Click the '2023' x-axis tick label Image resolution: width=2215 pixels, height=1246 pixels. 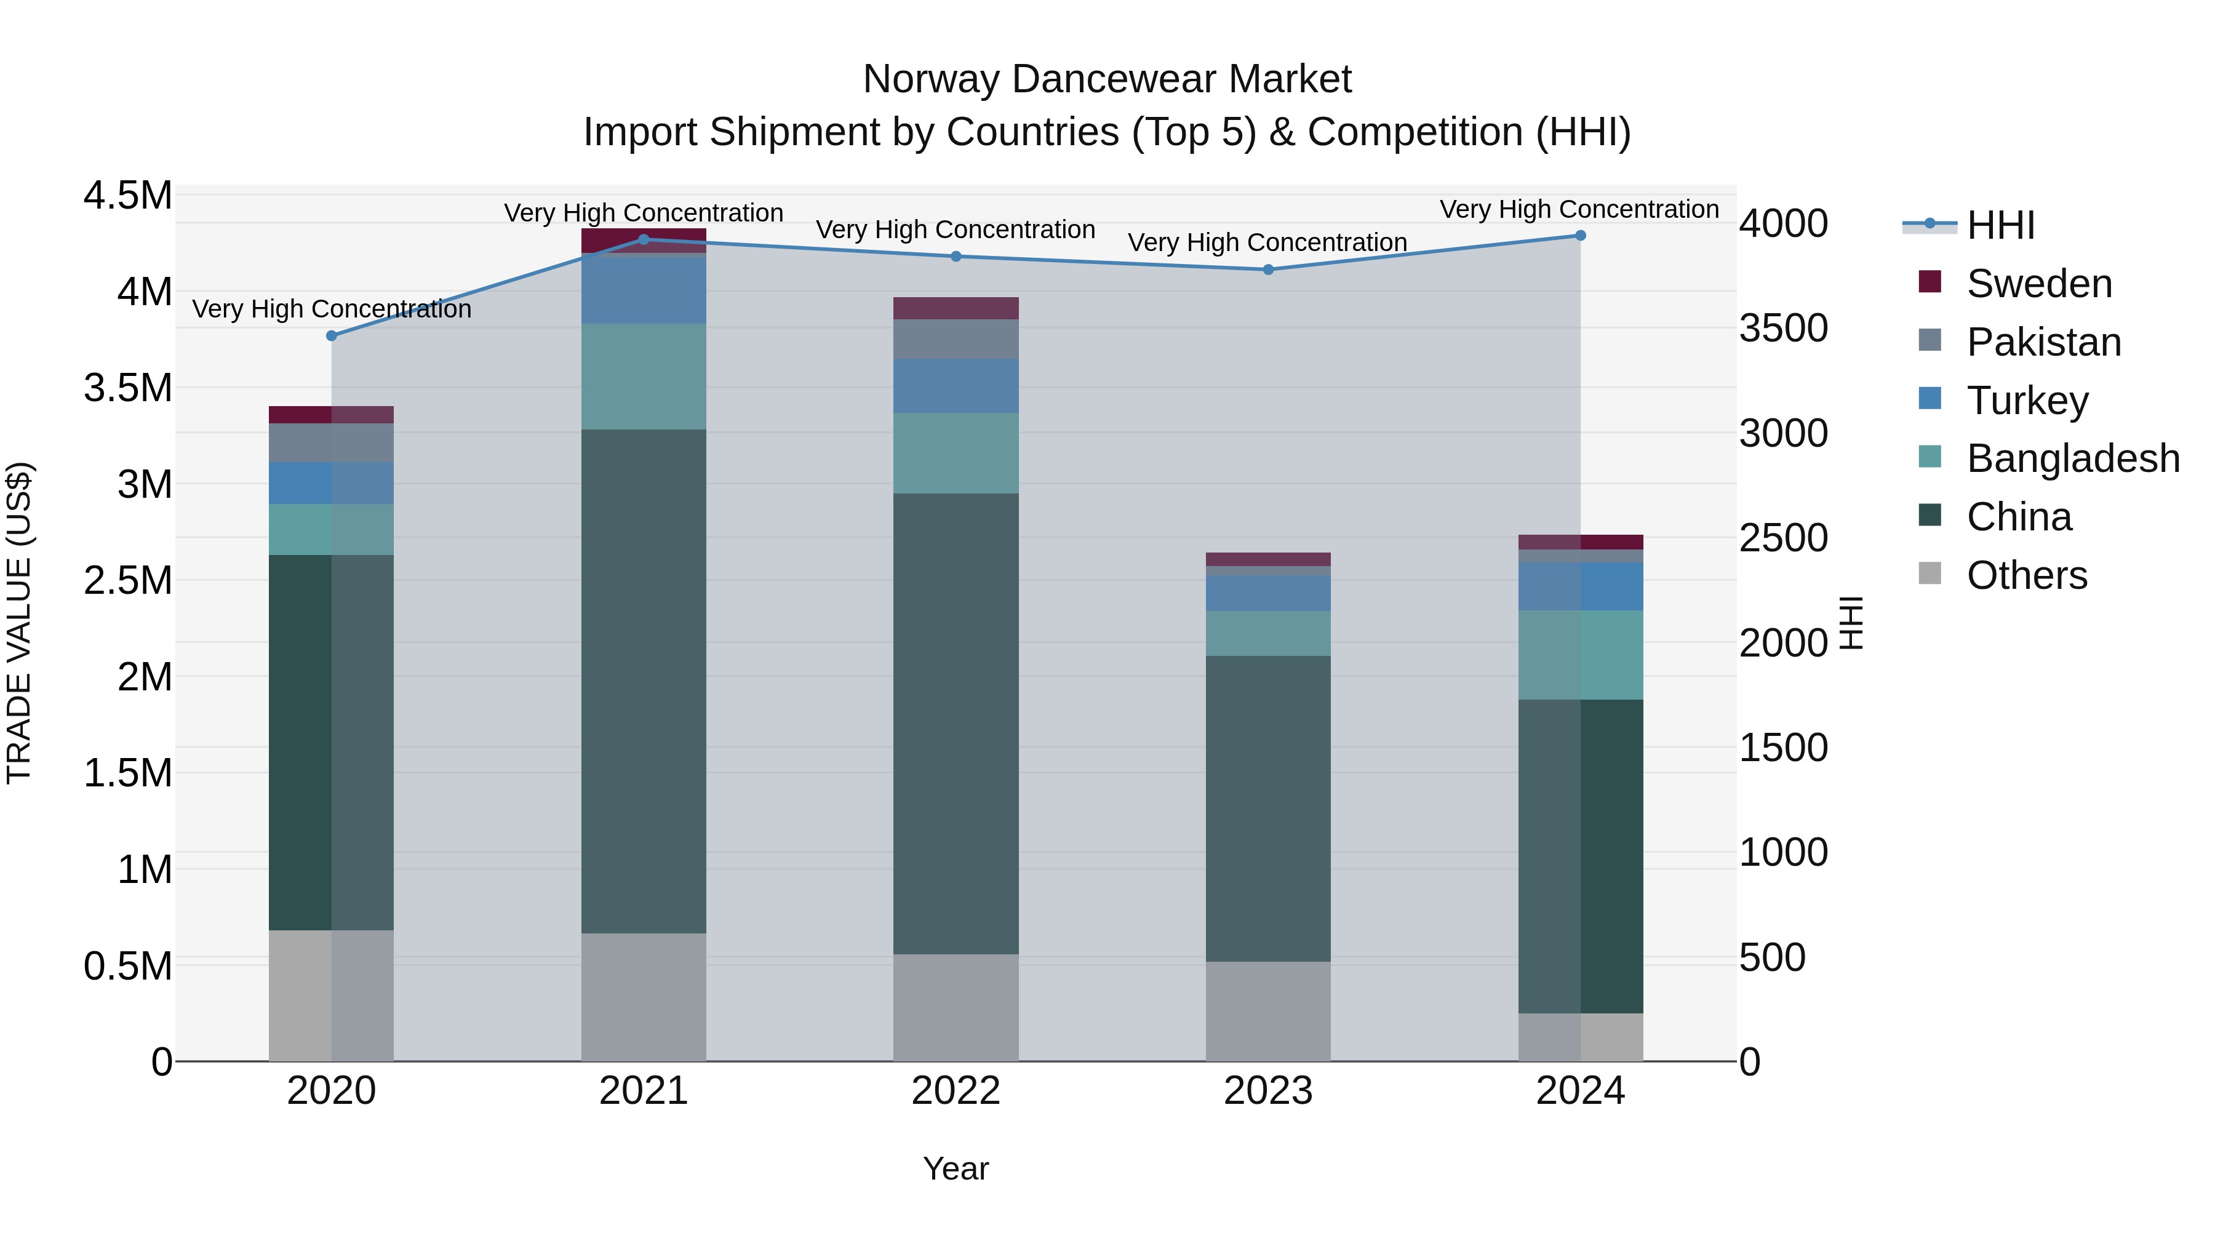pyautogui.click(x=1268, y=1091)
